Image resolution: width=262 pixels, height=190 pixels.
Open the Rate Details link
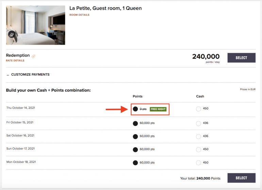click(x=15, y=61)
